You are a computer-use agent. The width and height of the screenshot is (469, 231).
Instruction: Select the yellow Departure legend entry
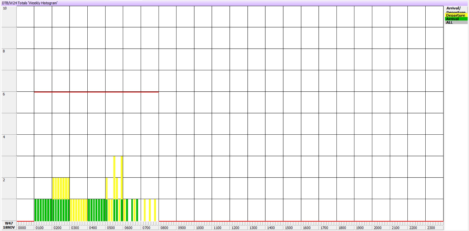click(x=456, y=15)
